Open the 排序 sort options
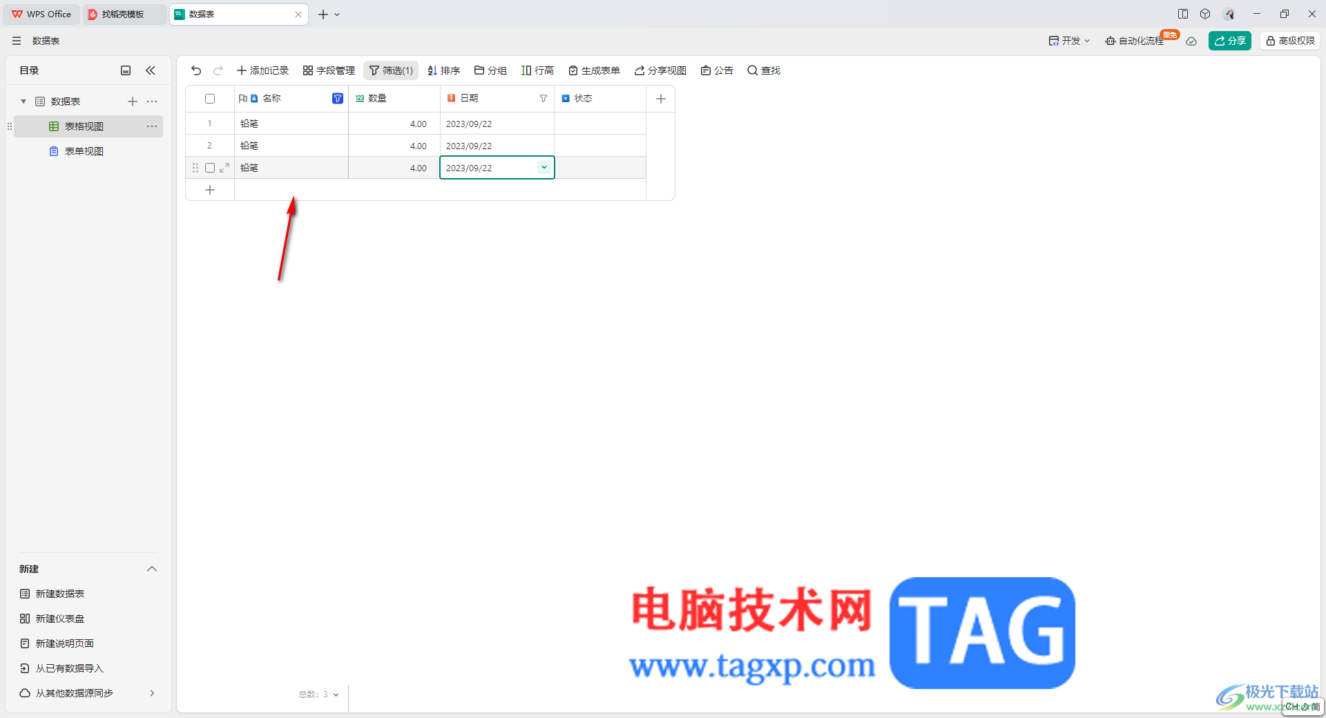 point(443,70)
